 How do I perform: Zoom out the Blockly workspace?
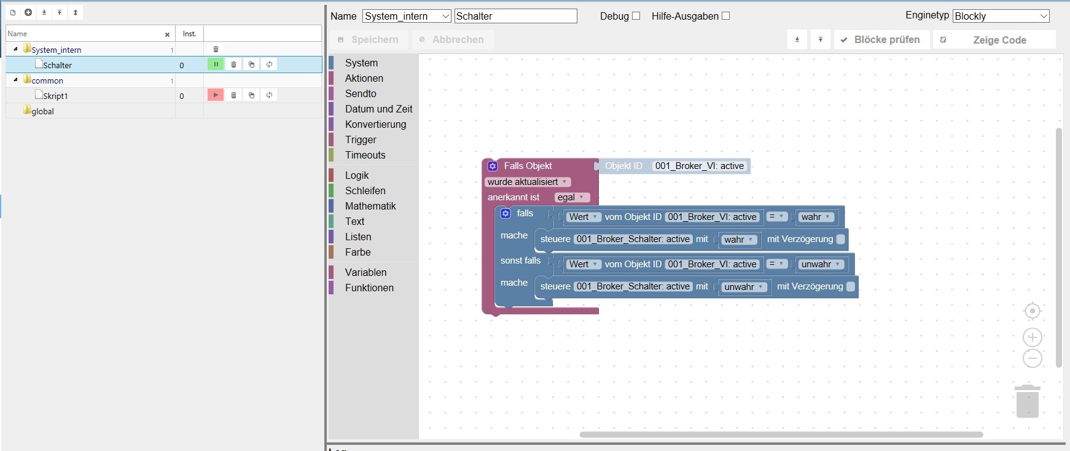click(x=1032, y=358)
